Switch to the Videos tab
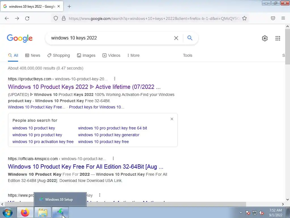Screen dimensions: 290x218 pyautogui.click(x=111, y=55)
